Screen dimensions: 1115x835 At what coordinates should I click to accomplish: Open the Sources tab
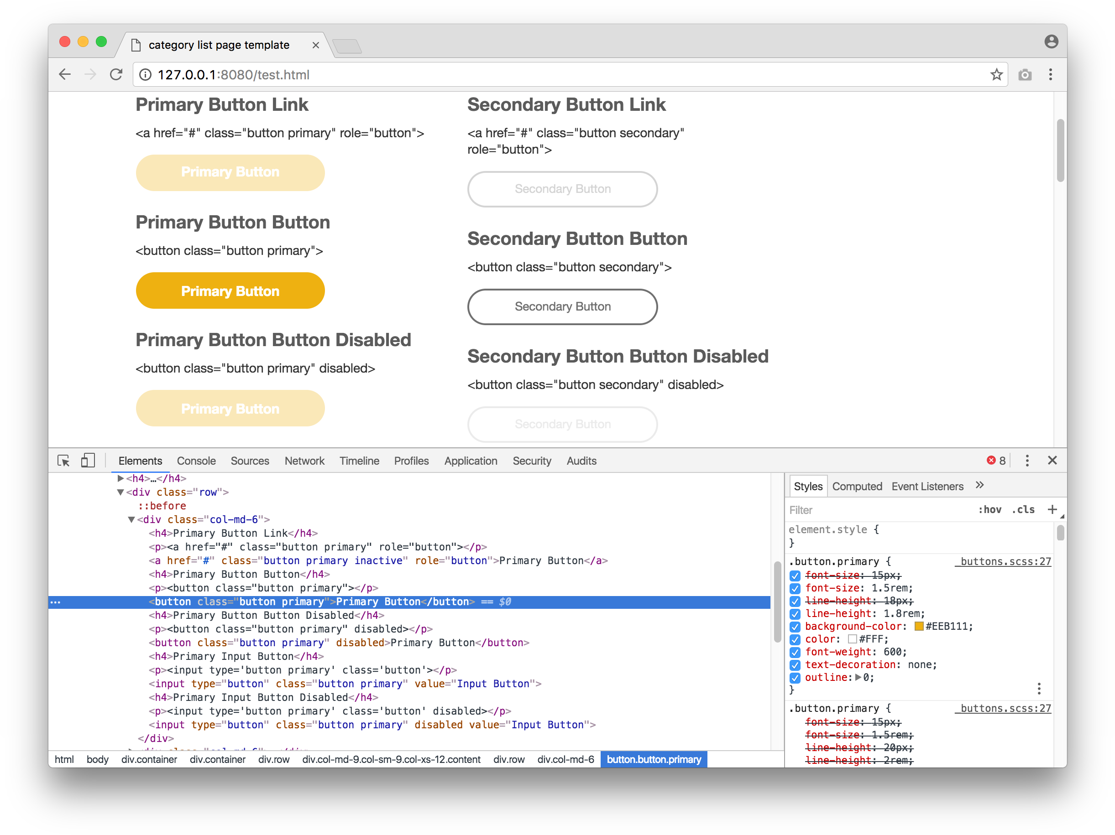250,461
